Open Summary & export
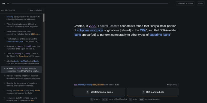Screen dimensions: 207x103 pyautogui.click(x=185, y=4)
